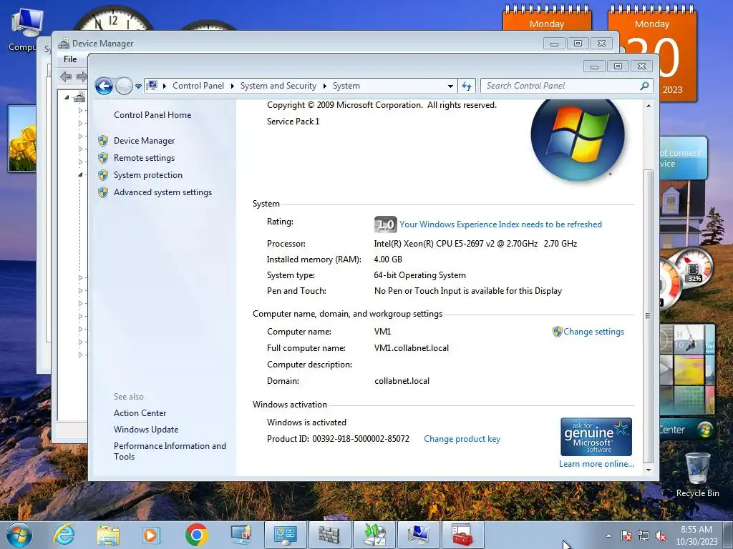This screenshot has height=549, width=733.
Task: Click the Action Center flag tray icon
Action: tap(626, 535)
